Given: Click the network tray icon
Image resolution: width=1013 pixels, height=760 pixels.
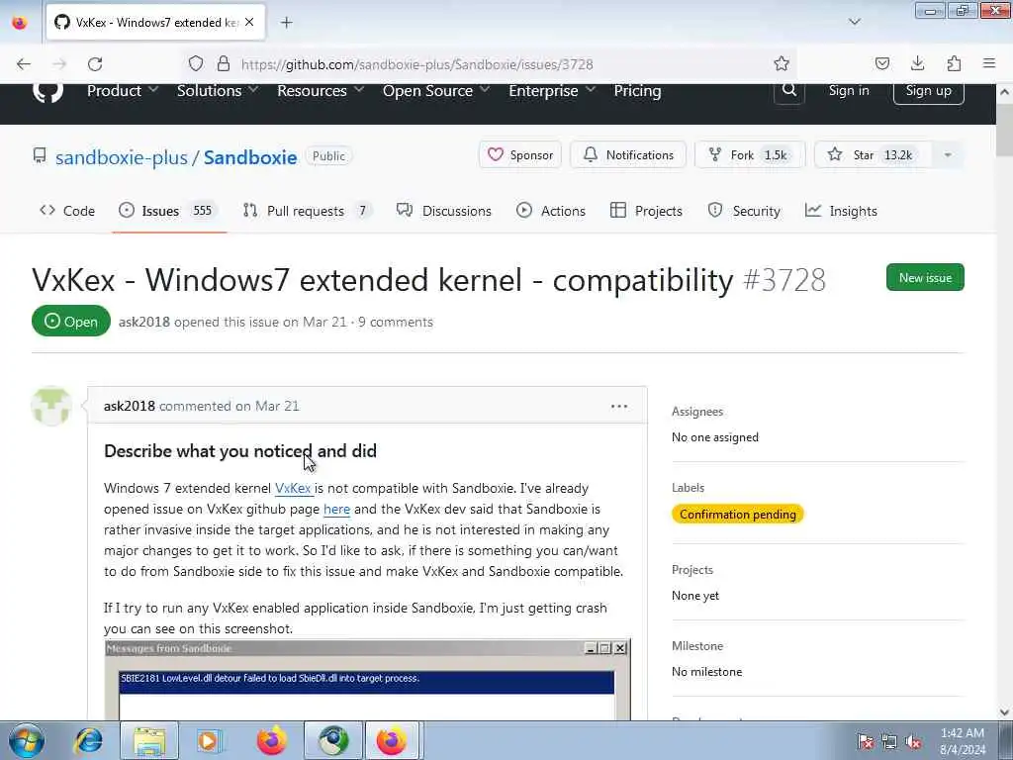Looking at the screenshot, I should pyautogui.click(x=889, y=741).
